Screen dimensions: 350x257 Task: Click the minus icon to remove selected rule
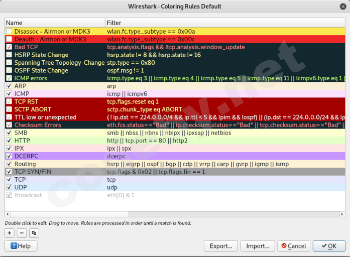coord(22,233)
